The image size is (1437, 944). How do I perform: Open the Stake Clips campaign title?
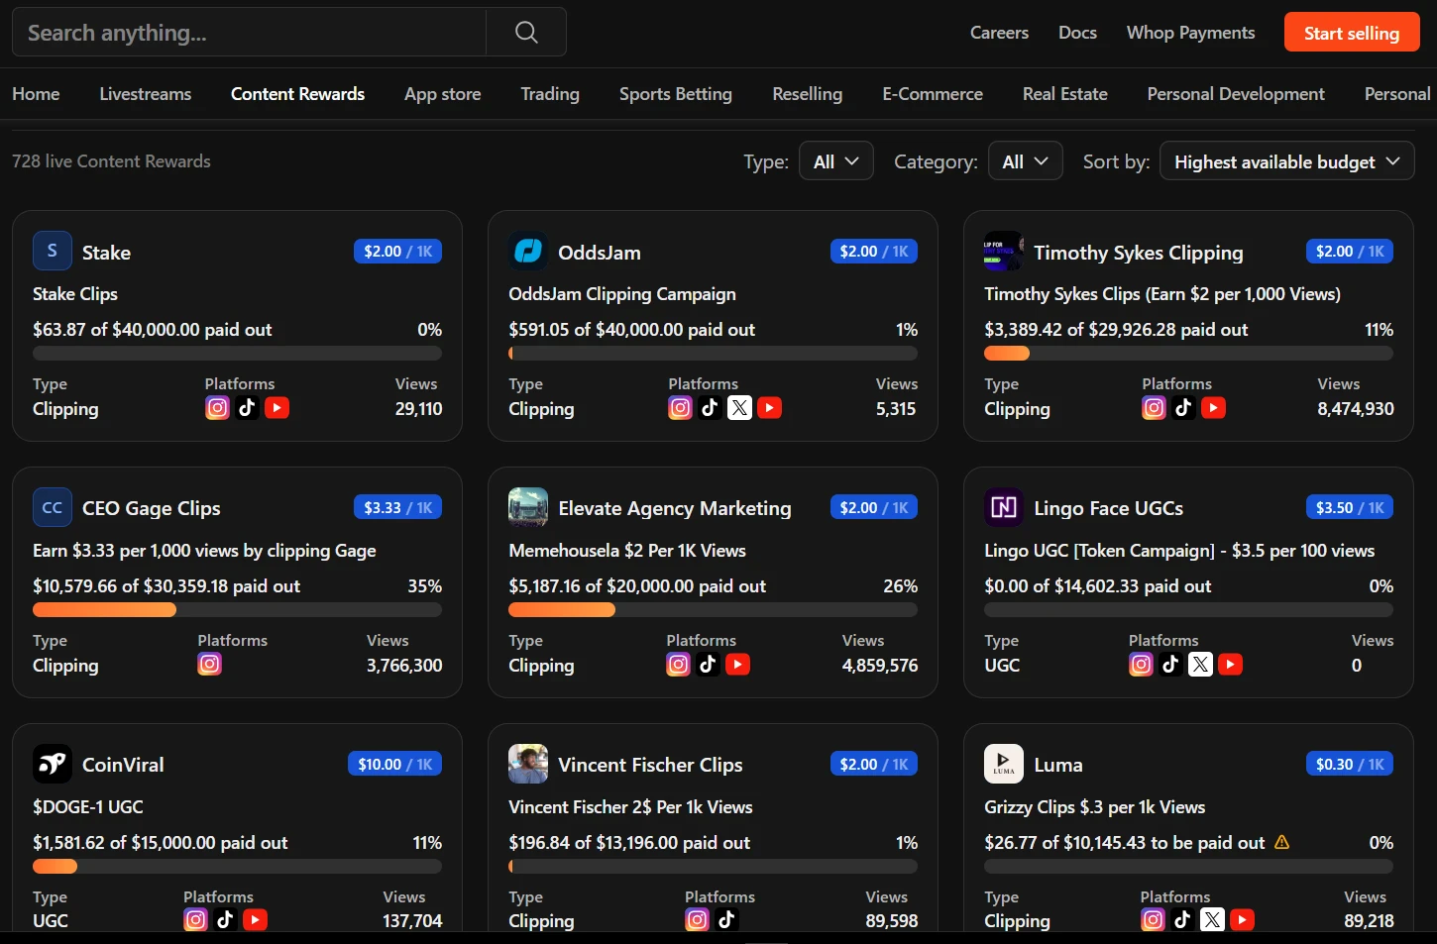(75, 294)
